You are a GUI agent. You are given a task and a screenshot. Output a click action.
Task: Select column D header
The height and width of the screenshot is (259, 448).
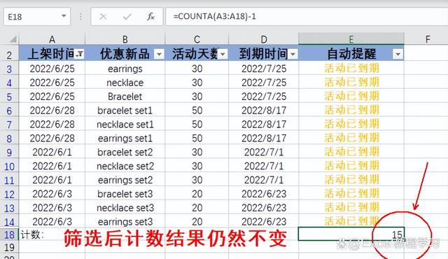[x=263, y=39]
